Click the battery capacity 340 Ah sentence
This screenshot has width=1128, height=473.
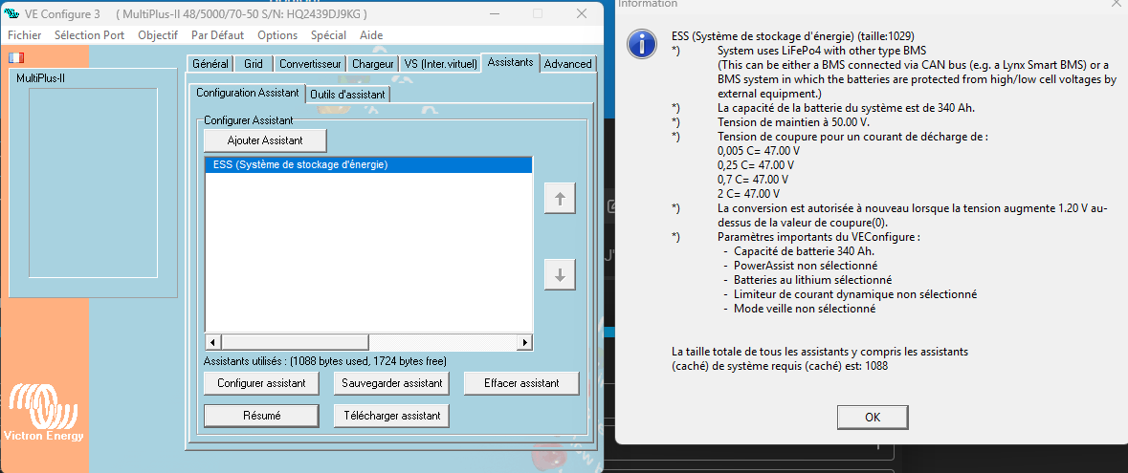(x=846, y=108)
